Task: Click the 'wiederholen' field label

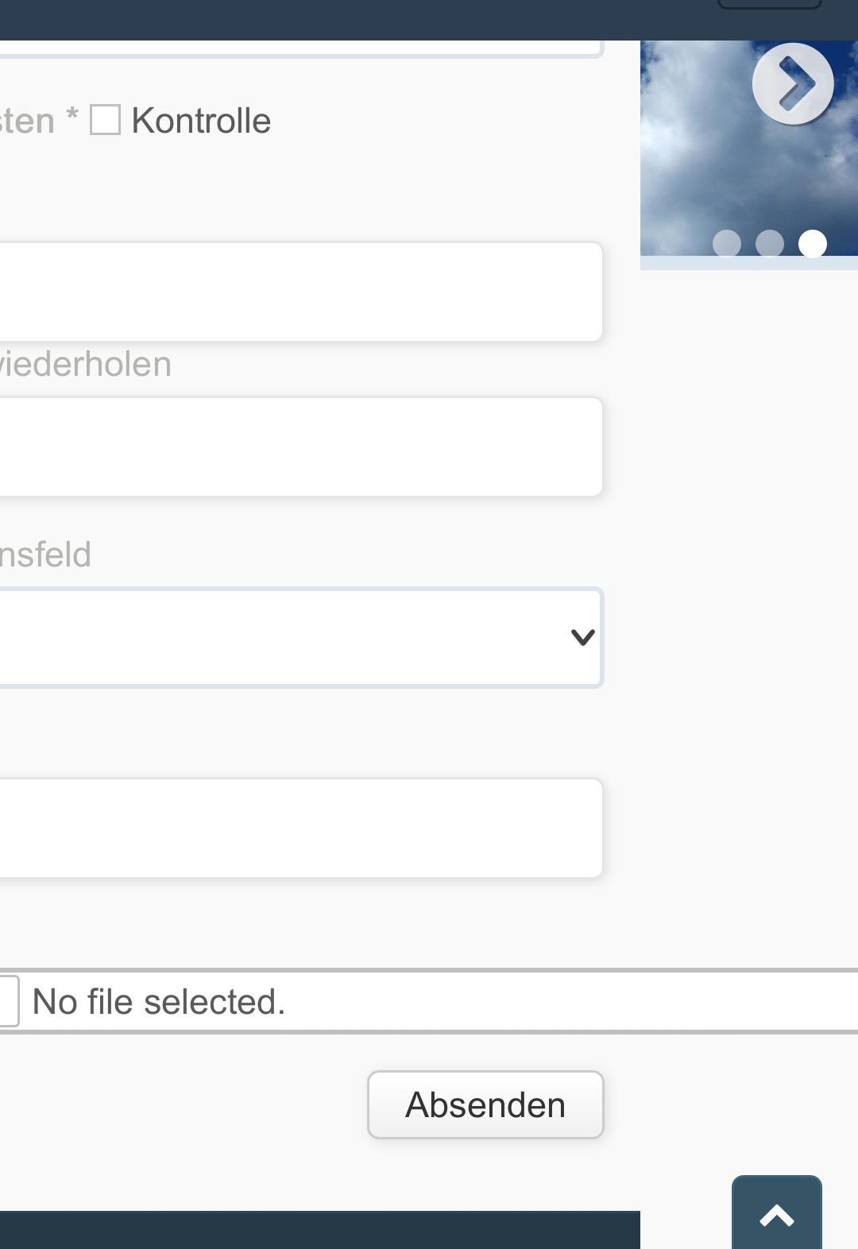Action: [x=85, y=364]
